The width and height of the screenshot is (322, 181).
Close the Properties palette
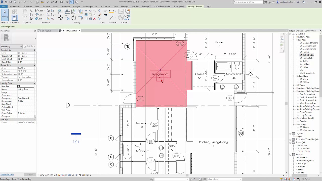point(35,31)
